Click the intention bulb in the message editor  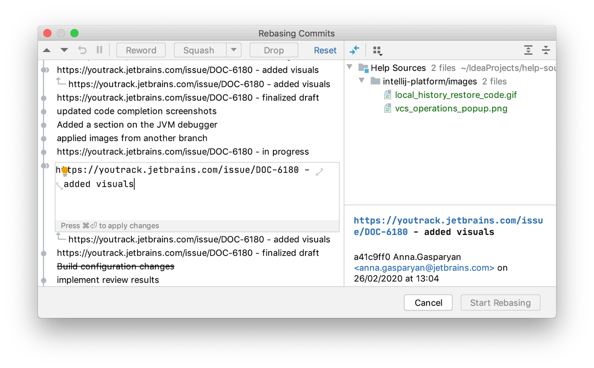coord(64,170)
